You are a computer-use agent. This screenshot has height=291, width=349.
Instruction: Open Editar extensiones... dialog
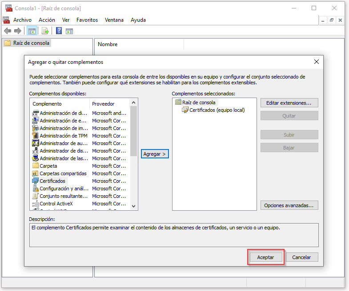click(289, 103)
